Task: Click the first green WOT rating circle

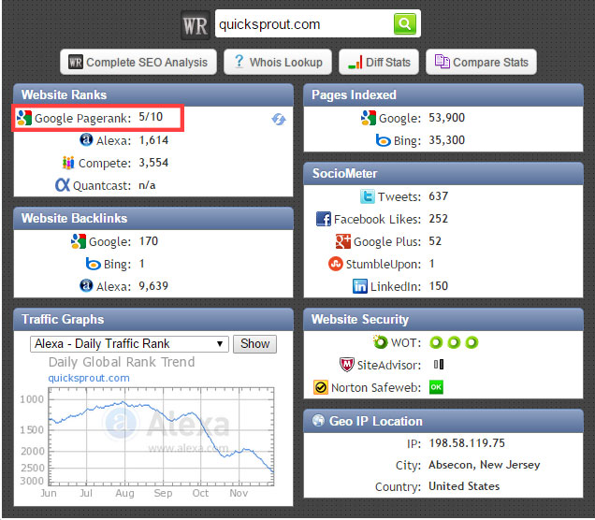Action: point(436,342)
